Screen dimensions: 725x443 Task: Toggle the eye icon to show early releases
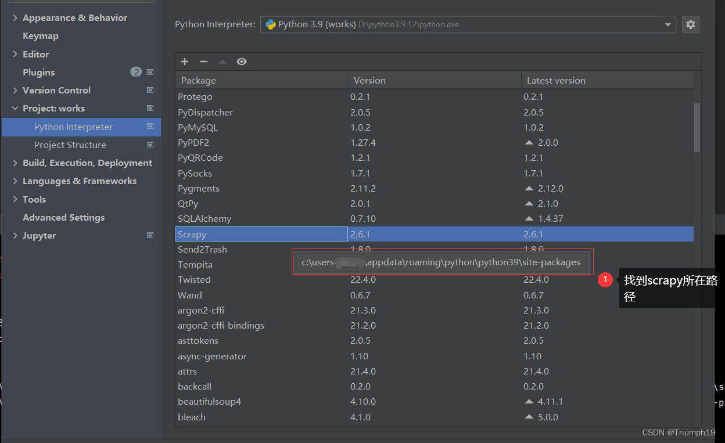tap(242, 61)
